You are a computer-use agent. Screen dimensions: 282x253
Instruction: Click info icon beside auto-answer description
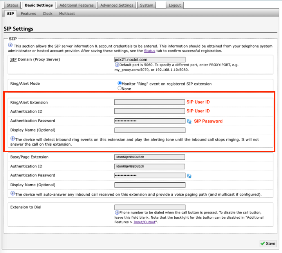point(13,194)
